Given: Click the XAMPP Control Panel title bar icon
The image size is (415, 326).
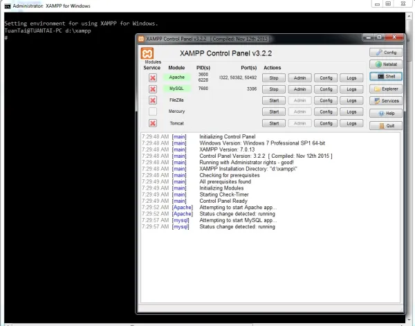Looking at the screenshot, I should [x=141, y=39].
